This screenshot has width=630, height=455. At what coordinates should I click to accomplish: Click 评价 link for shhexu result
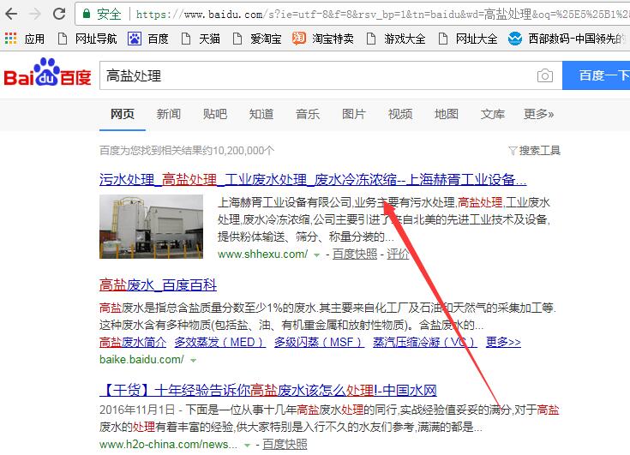[399, 254]
